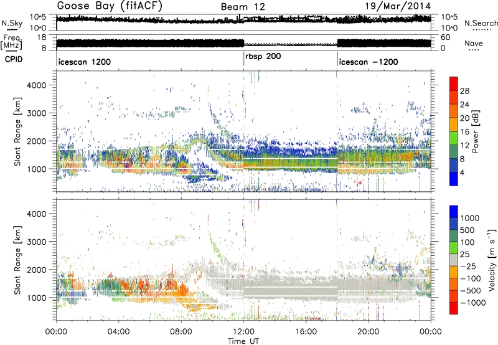Select the "N.Sky" legend label
This screenshot has height=345, width=498.
12,23
